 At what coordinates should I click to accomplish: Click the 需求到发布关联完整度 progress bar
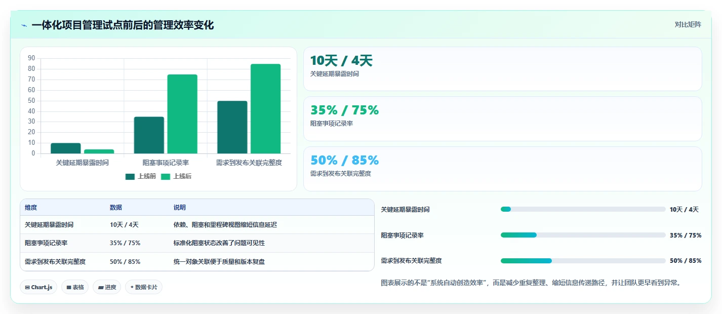583,261
